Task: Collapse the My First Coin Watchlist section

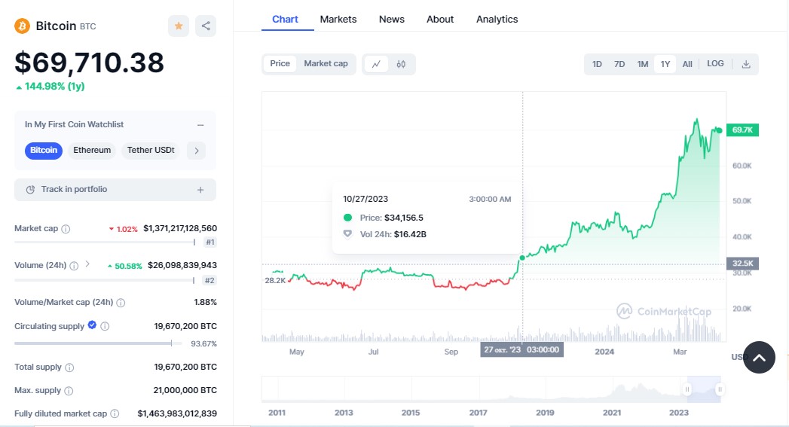Action: tap(200, 125)
